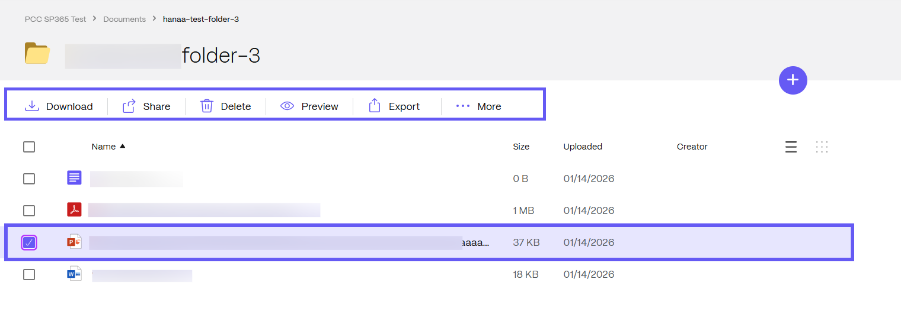Sort files by Name column
This screenshot has width=901, height=331.
click(104, 147)
